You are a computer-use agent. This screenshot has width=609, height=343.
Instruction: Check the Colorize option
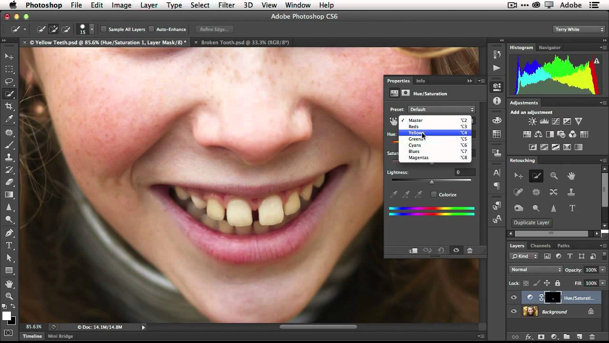[x=434, y=194]
